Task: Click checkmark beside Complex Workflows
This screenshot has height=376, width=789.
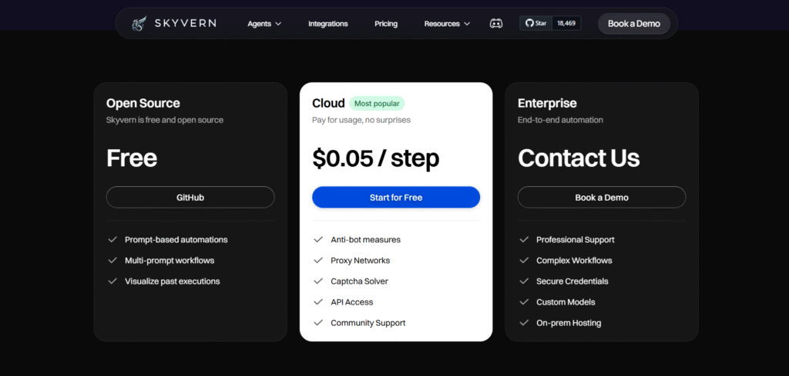Action: (524, 260)
